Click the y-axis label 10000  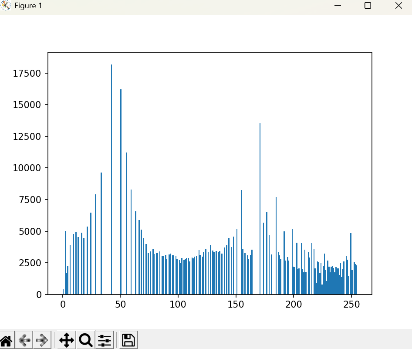click(27, 168)
